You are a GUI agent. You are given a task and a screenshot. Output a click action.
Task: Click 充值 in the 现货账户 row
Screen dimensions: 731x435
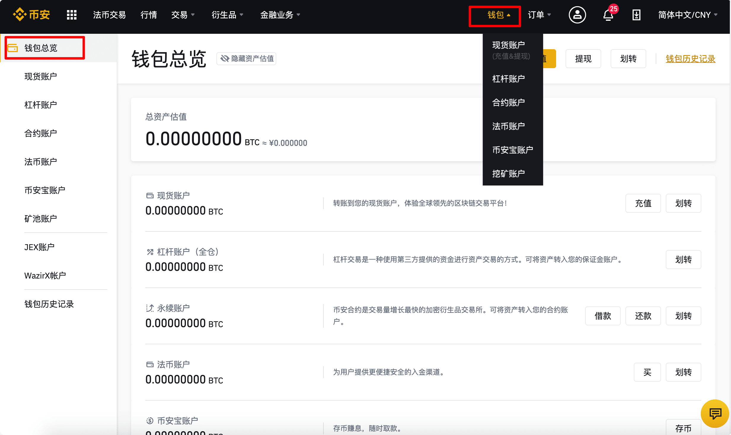pyautogui.click(x=643, y=203)
